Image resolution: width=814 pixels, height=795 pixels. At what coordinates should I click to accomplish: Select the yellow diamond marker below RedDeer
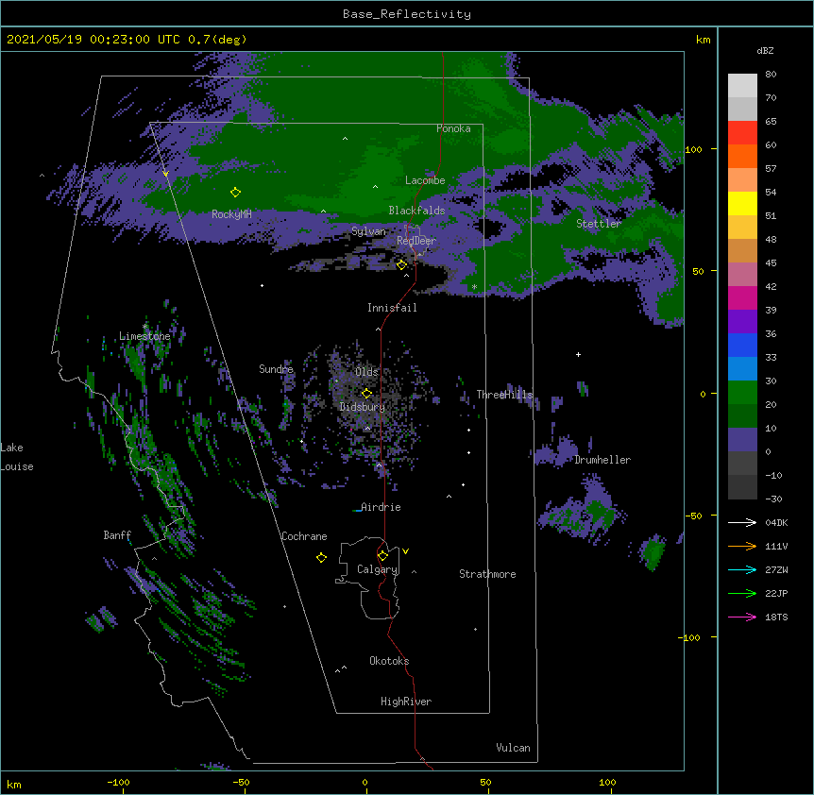pos(401,265)
